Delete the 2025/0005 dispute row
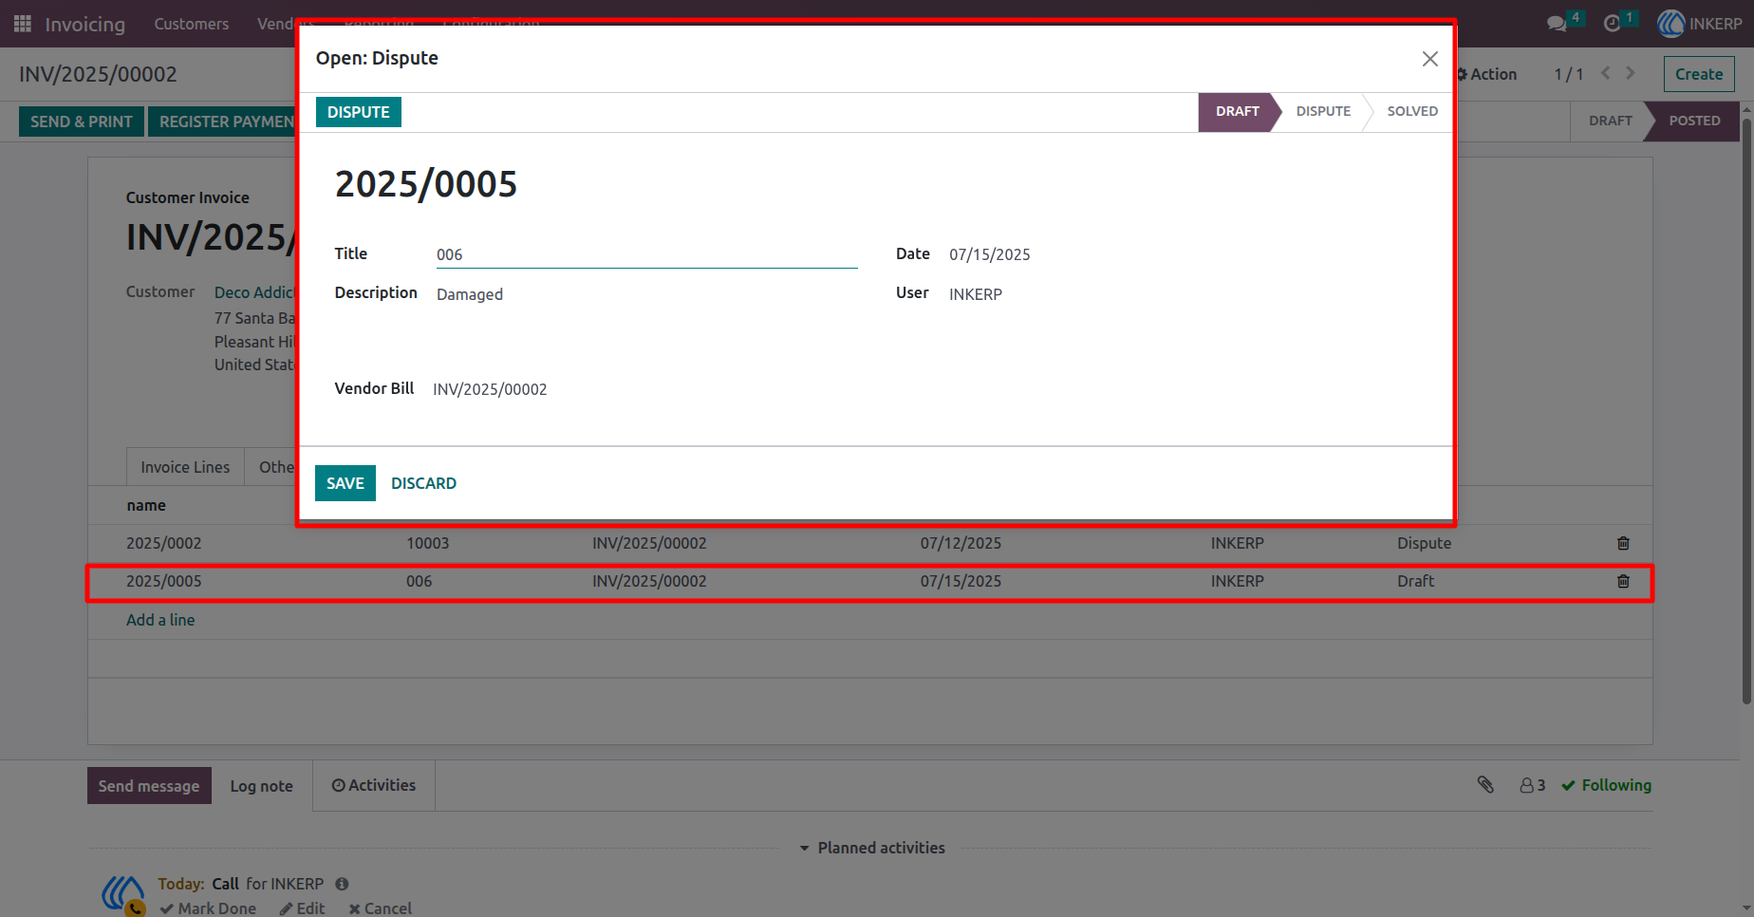Screen dimensions: 1754x917 coord(1623,581)
